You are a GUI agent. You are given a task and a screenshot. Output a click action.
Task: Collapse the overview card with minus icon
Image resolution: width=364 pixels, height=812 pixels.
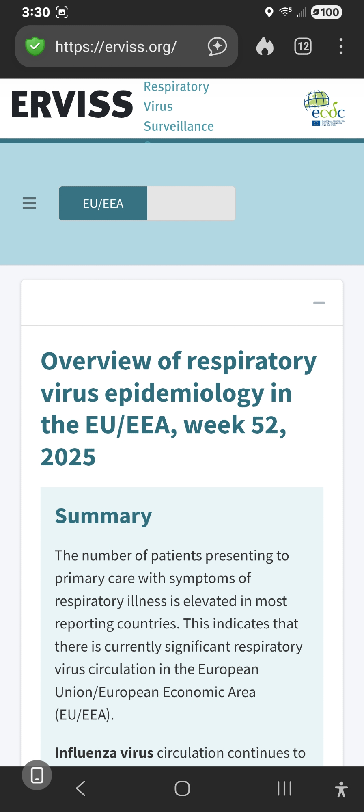(x=319, y=303)
